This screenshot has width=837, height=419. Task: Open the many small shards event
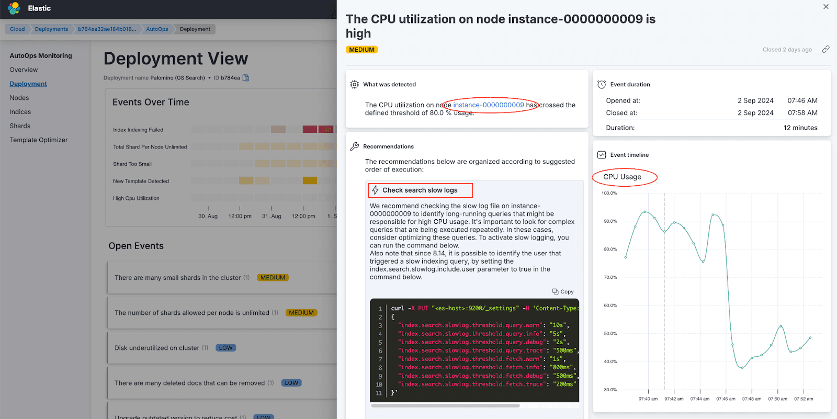(x=177, y=278)
